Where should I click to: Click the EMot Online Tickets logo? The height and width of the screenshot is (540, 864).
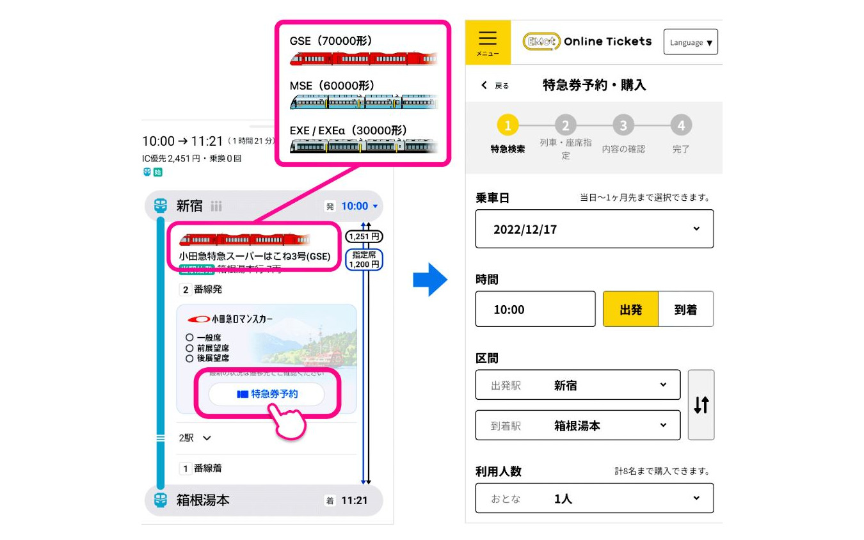(588, 42)
